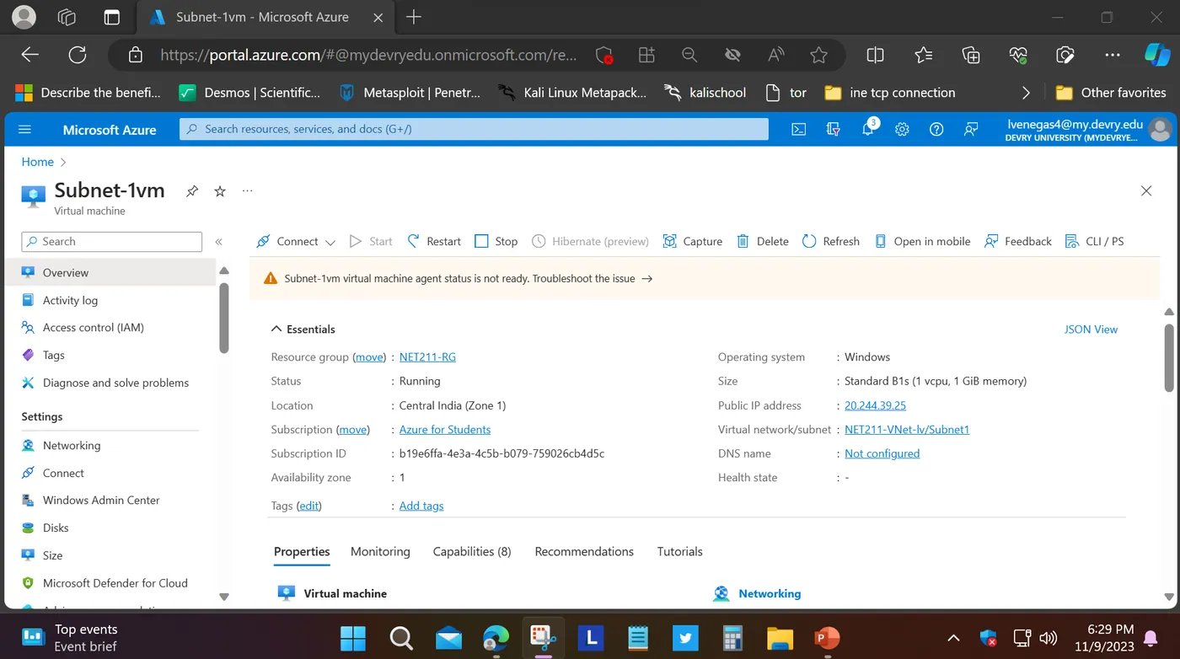Open Diagnose and solve problems
1180x659 pixels.
pyautogui.click(x=115, y=383)
